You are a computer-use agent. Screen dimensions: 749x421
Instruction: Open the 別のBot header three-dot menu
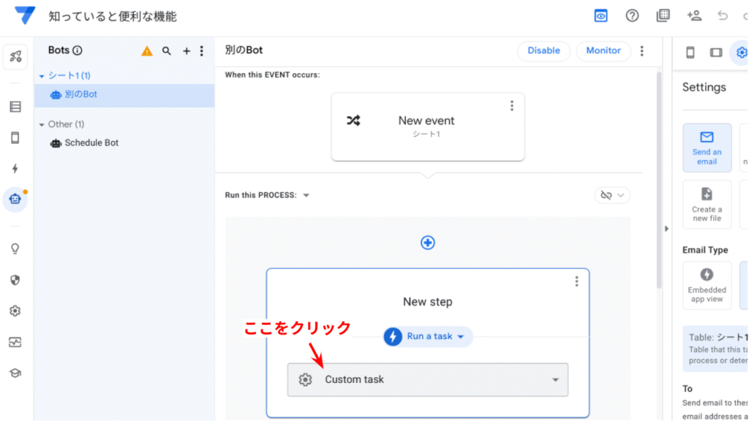642,50
